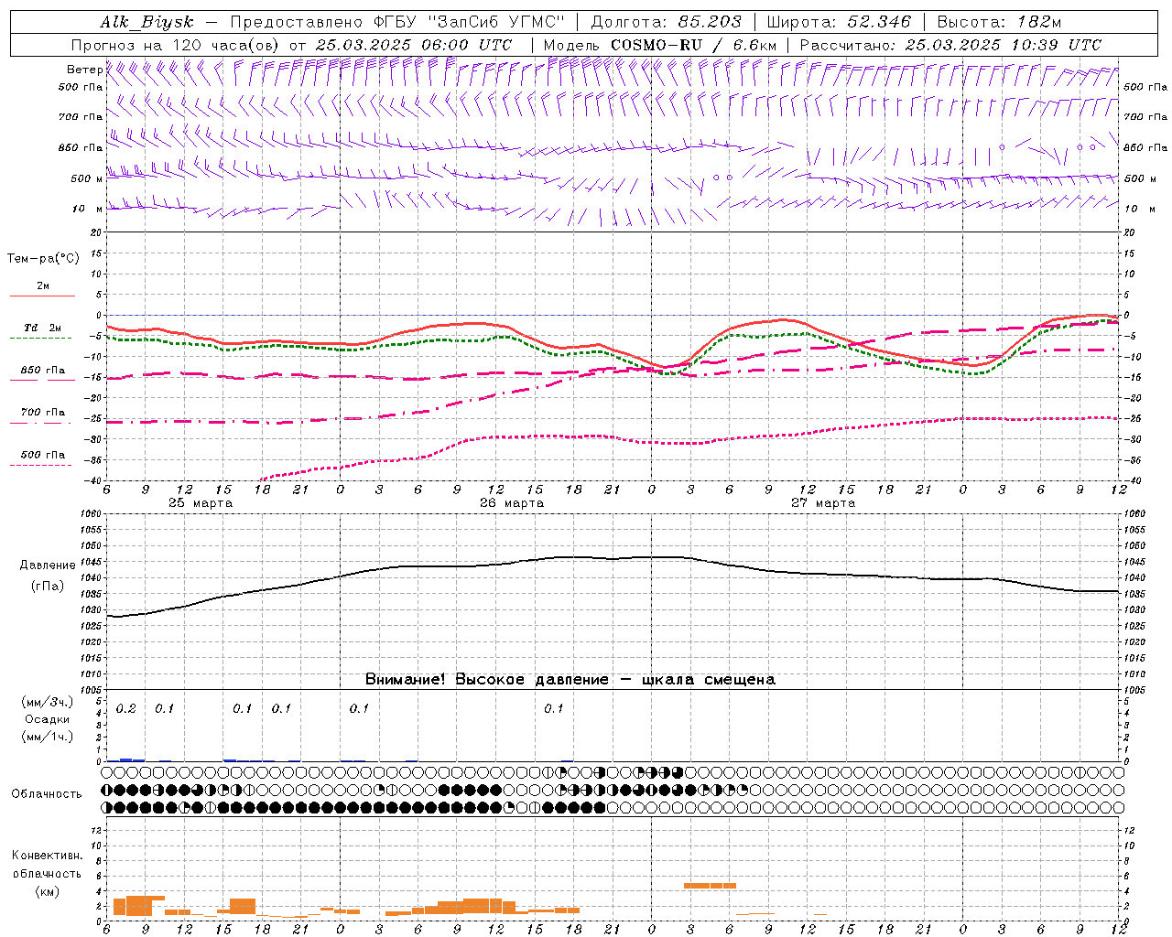Click the Рассчитано: 25.03.2025 10:39 UTC timestamp

point(950,45)
